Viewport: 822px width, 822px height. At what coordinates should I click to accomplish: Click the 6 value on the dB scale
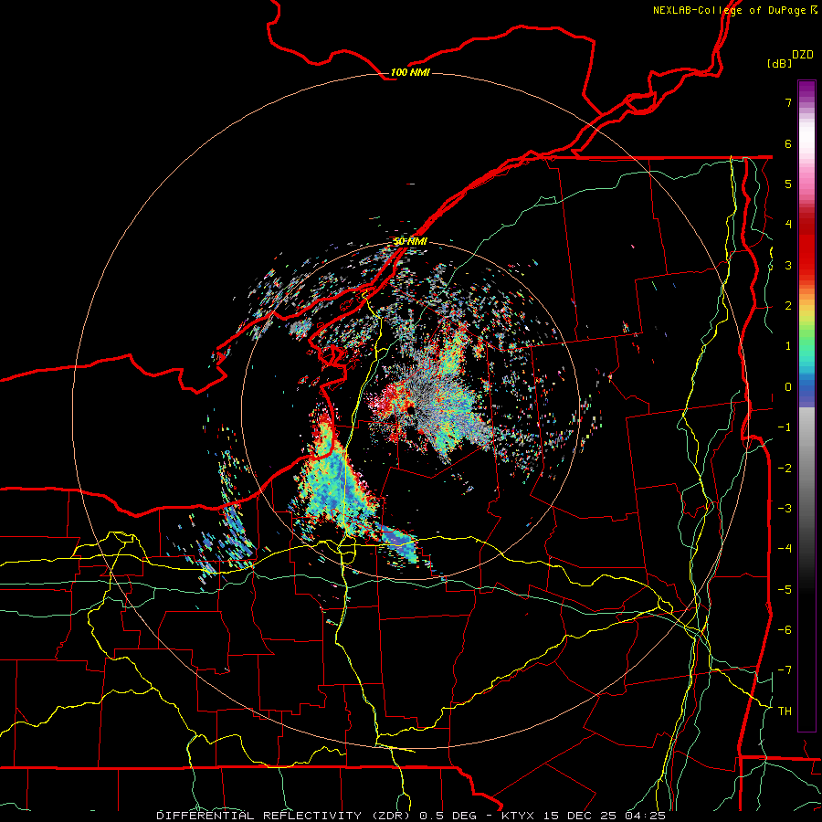pos(788,143)
